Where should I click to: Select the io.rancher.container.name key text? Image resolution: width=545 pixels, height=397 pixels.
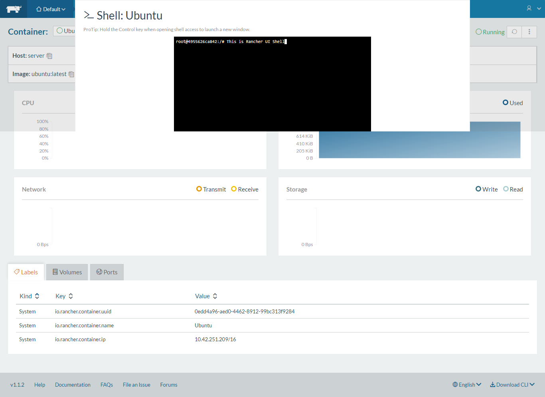point(84,325)
